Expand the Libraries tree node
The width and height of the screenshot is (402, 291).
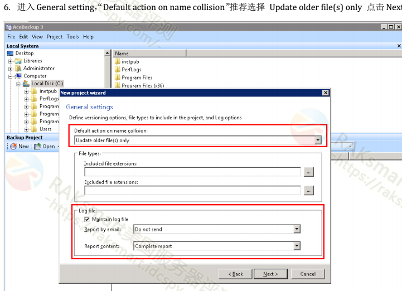click(10, 61)
